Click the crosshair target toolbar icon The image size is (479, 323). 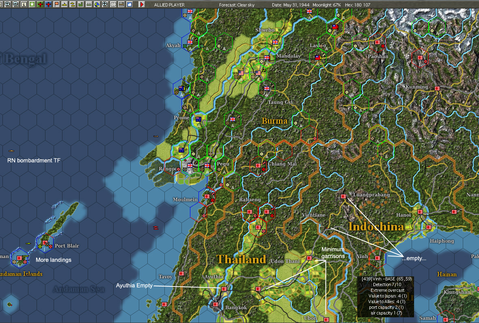[105, 4]
